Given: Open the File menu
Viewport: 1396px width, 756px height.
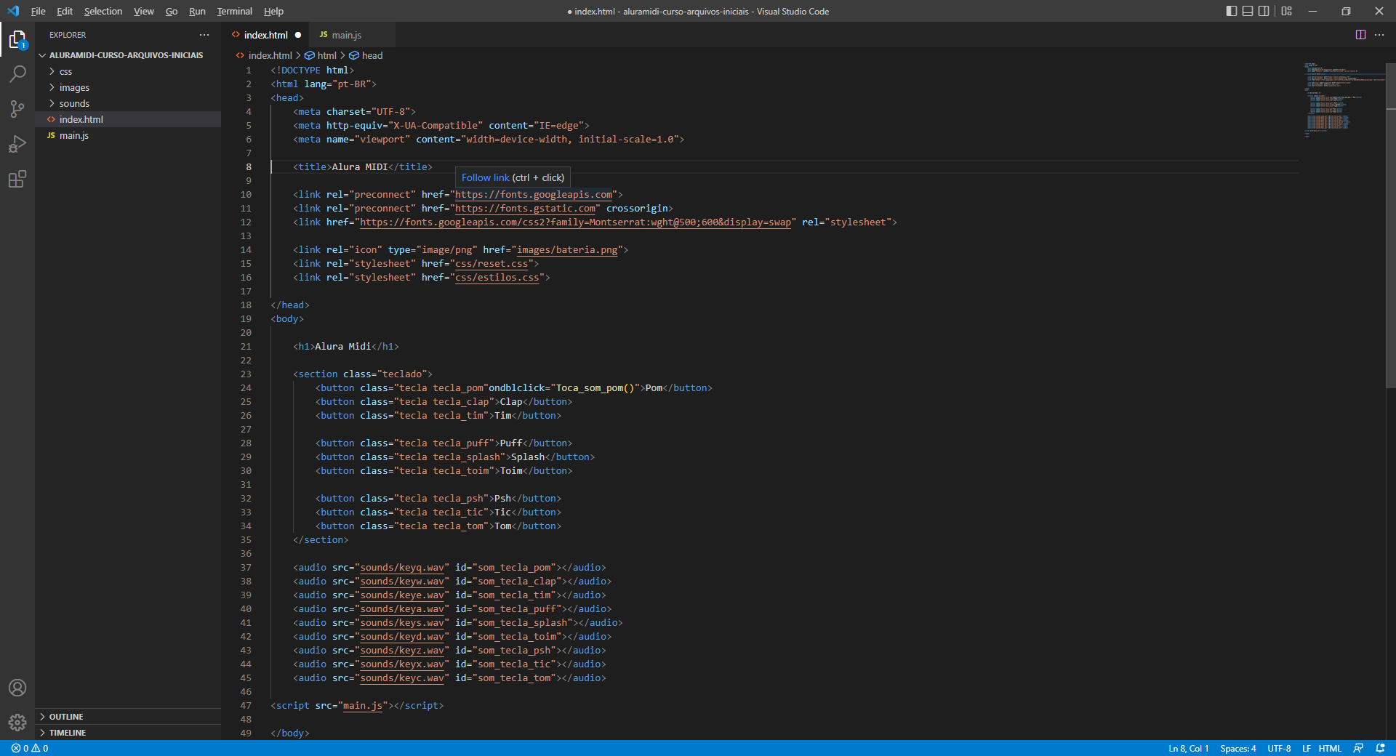Looking at the screenshot, I should pos(38,11).
